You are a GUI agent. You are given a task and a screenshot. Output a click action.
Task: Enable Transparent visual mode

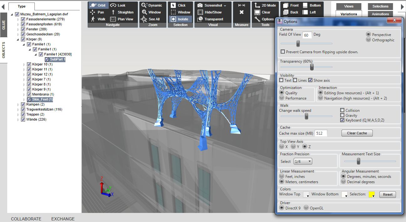[x=213, y=19]
